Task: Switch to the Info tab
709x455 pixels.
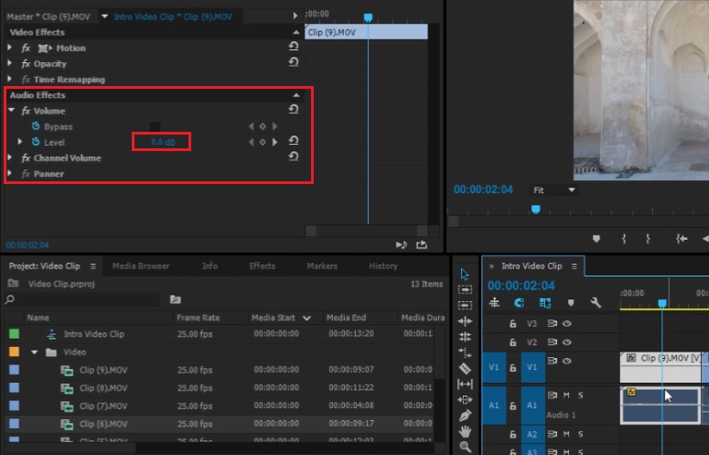Action: point(209,265)
